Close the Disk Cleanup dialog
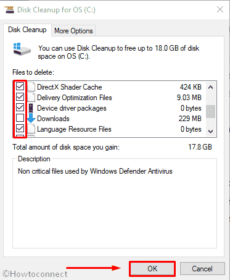Viewport: 230px width, 280px height. [220, 9]
